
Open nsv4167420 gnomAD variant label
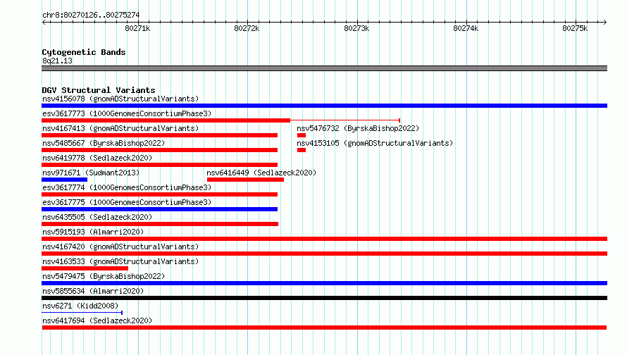pyautogui.click(x=120, y=247)
